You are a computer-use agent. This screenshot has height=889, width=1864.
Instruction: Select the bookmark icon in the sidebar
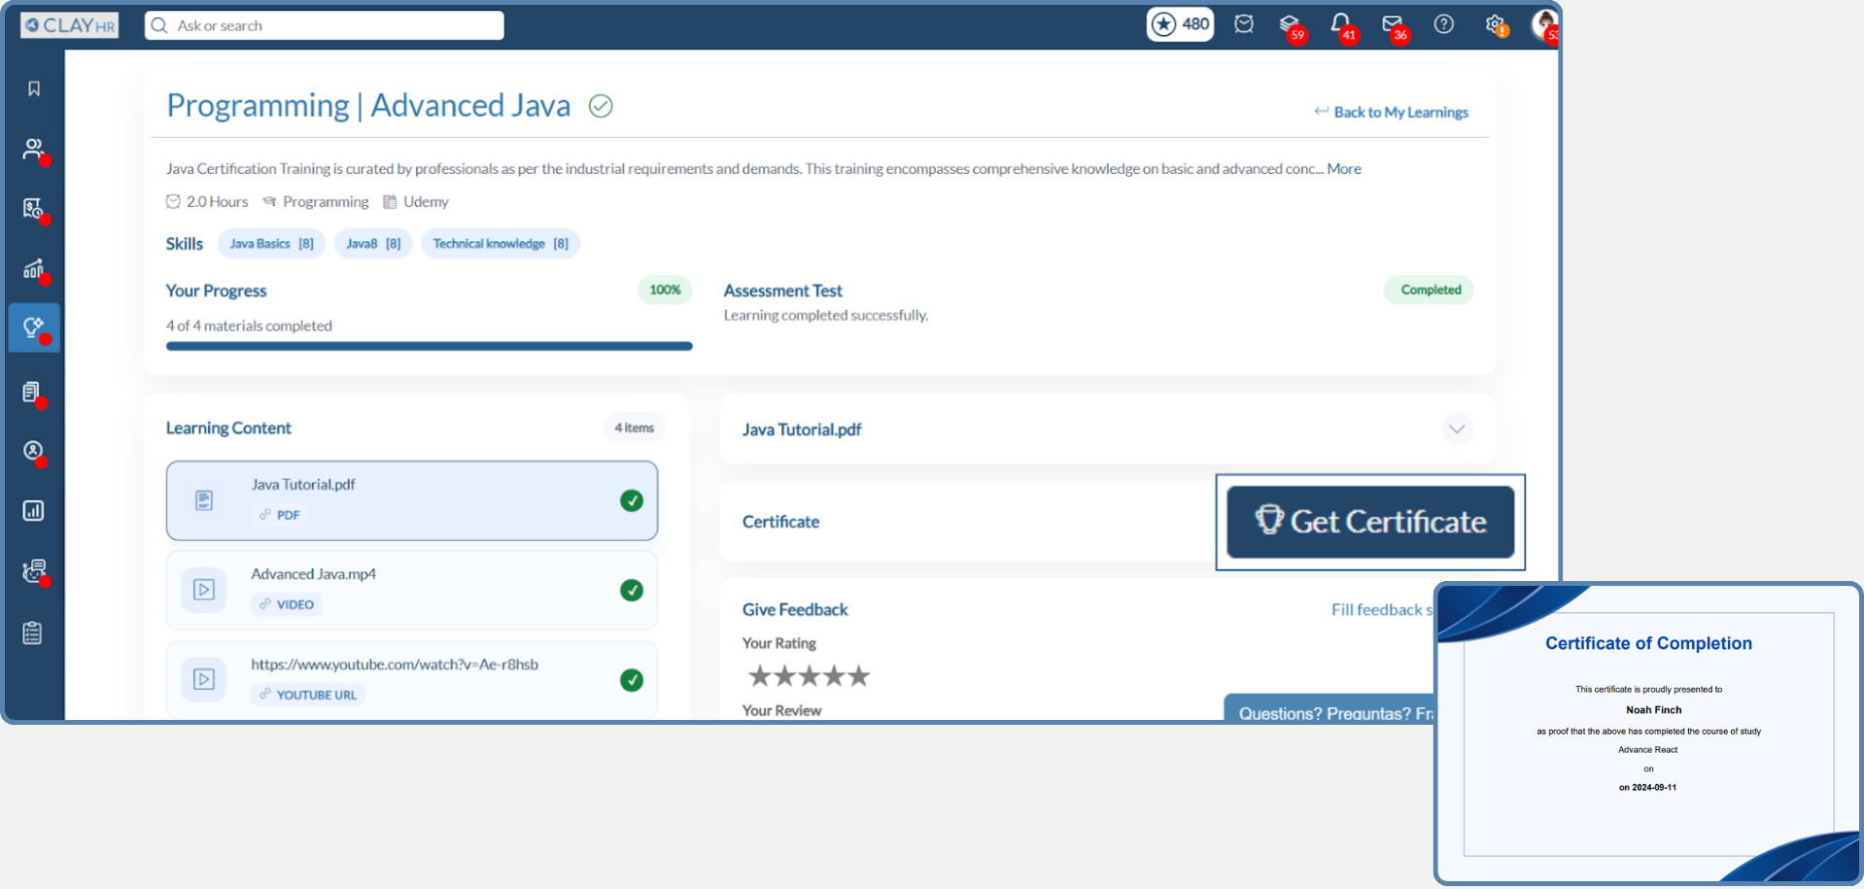pyautogui.click(x=34, y=87)
